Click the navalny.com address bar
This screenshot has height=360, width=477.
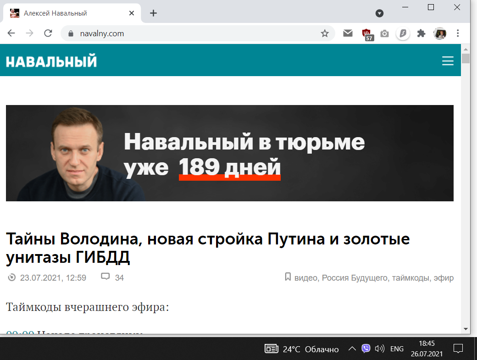click(x=198, y=33)
